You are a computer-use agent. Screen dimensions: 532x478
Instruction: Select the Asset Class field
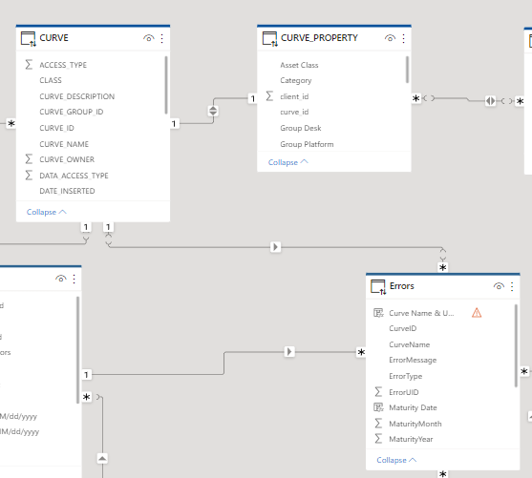(299, 65)
